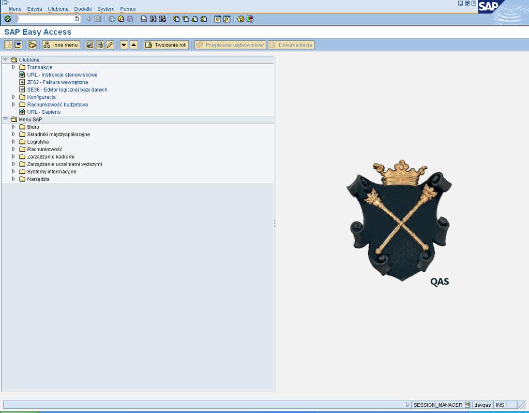The image size is (529, 413).
Task: Open the Edycja menu
Action: coord(35,9)
